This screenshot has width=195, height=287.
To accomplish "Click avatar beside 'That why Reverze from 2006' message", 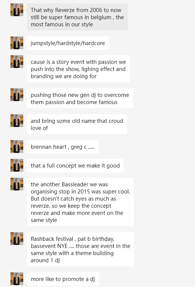I will 17,10.
